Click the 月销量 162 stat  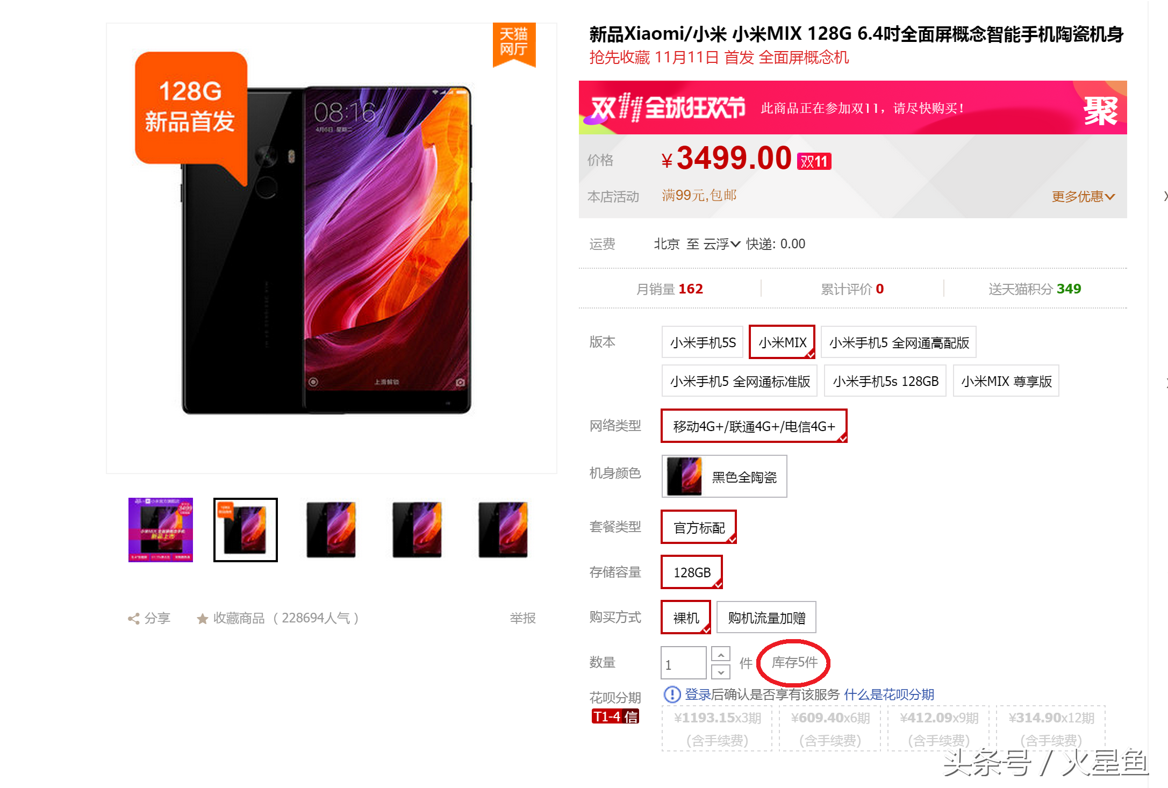point(669,289)
